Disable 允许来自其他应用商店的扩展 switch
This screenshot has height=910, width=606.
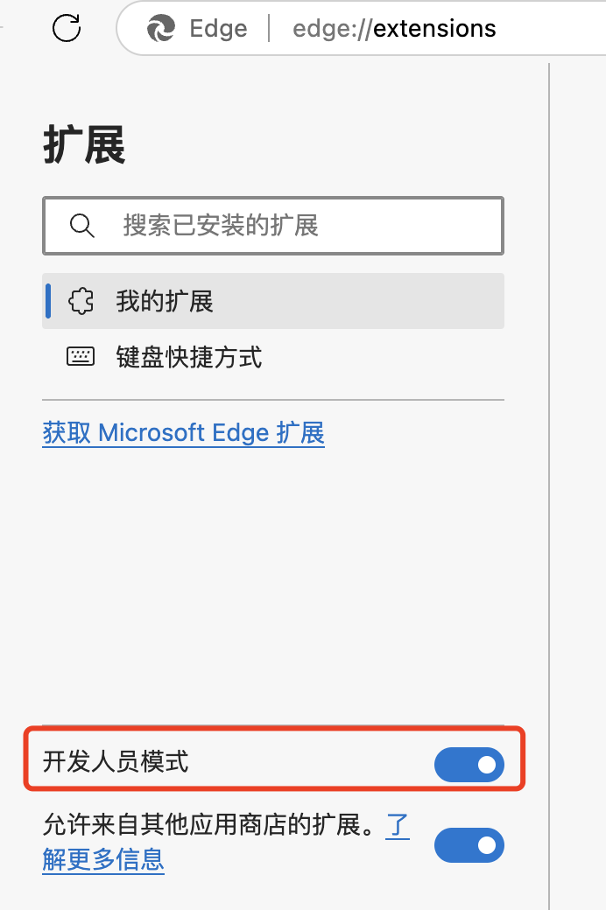pyautogui.click(x=469, y=845)
